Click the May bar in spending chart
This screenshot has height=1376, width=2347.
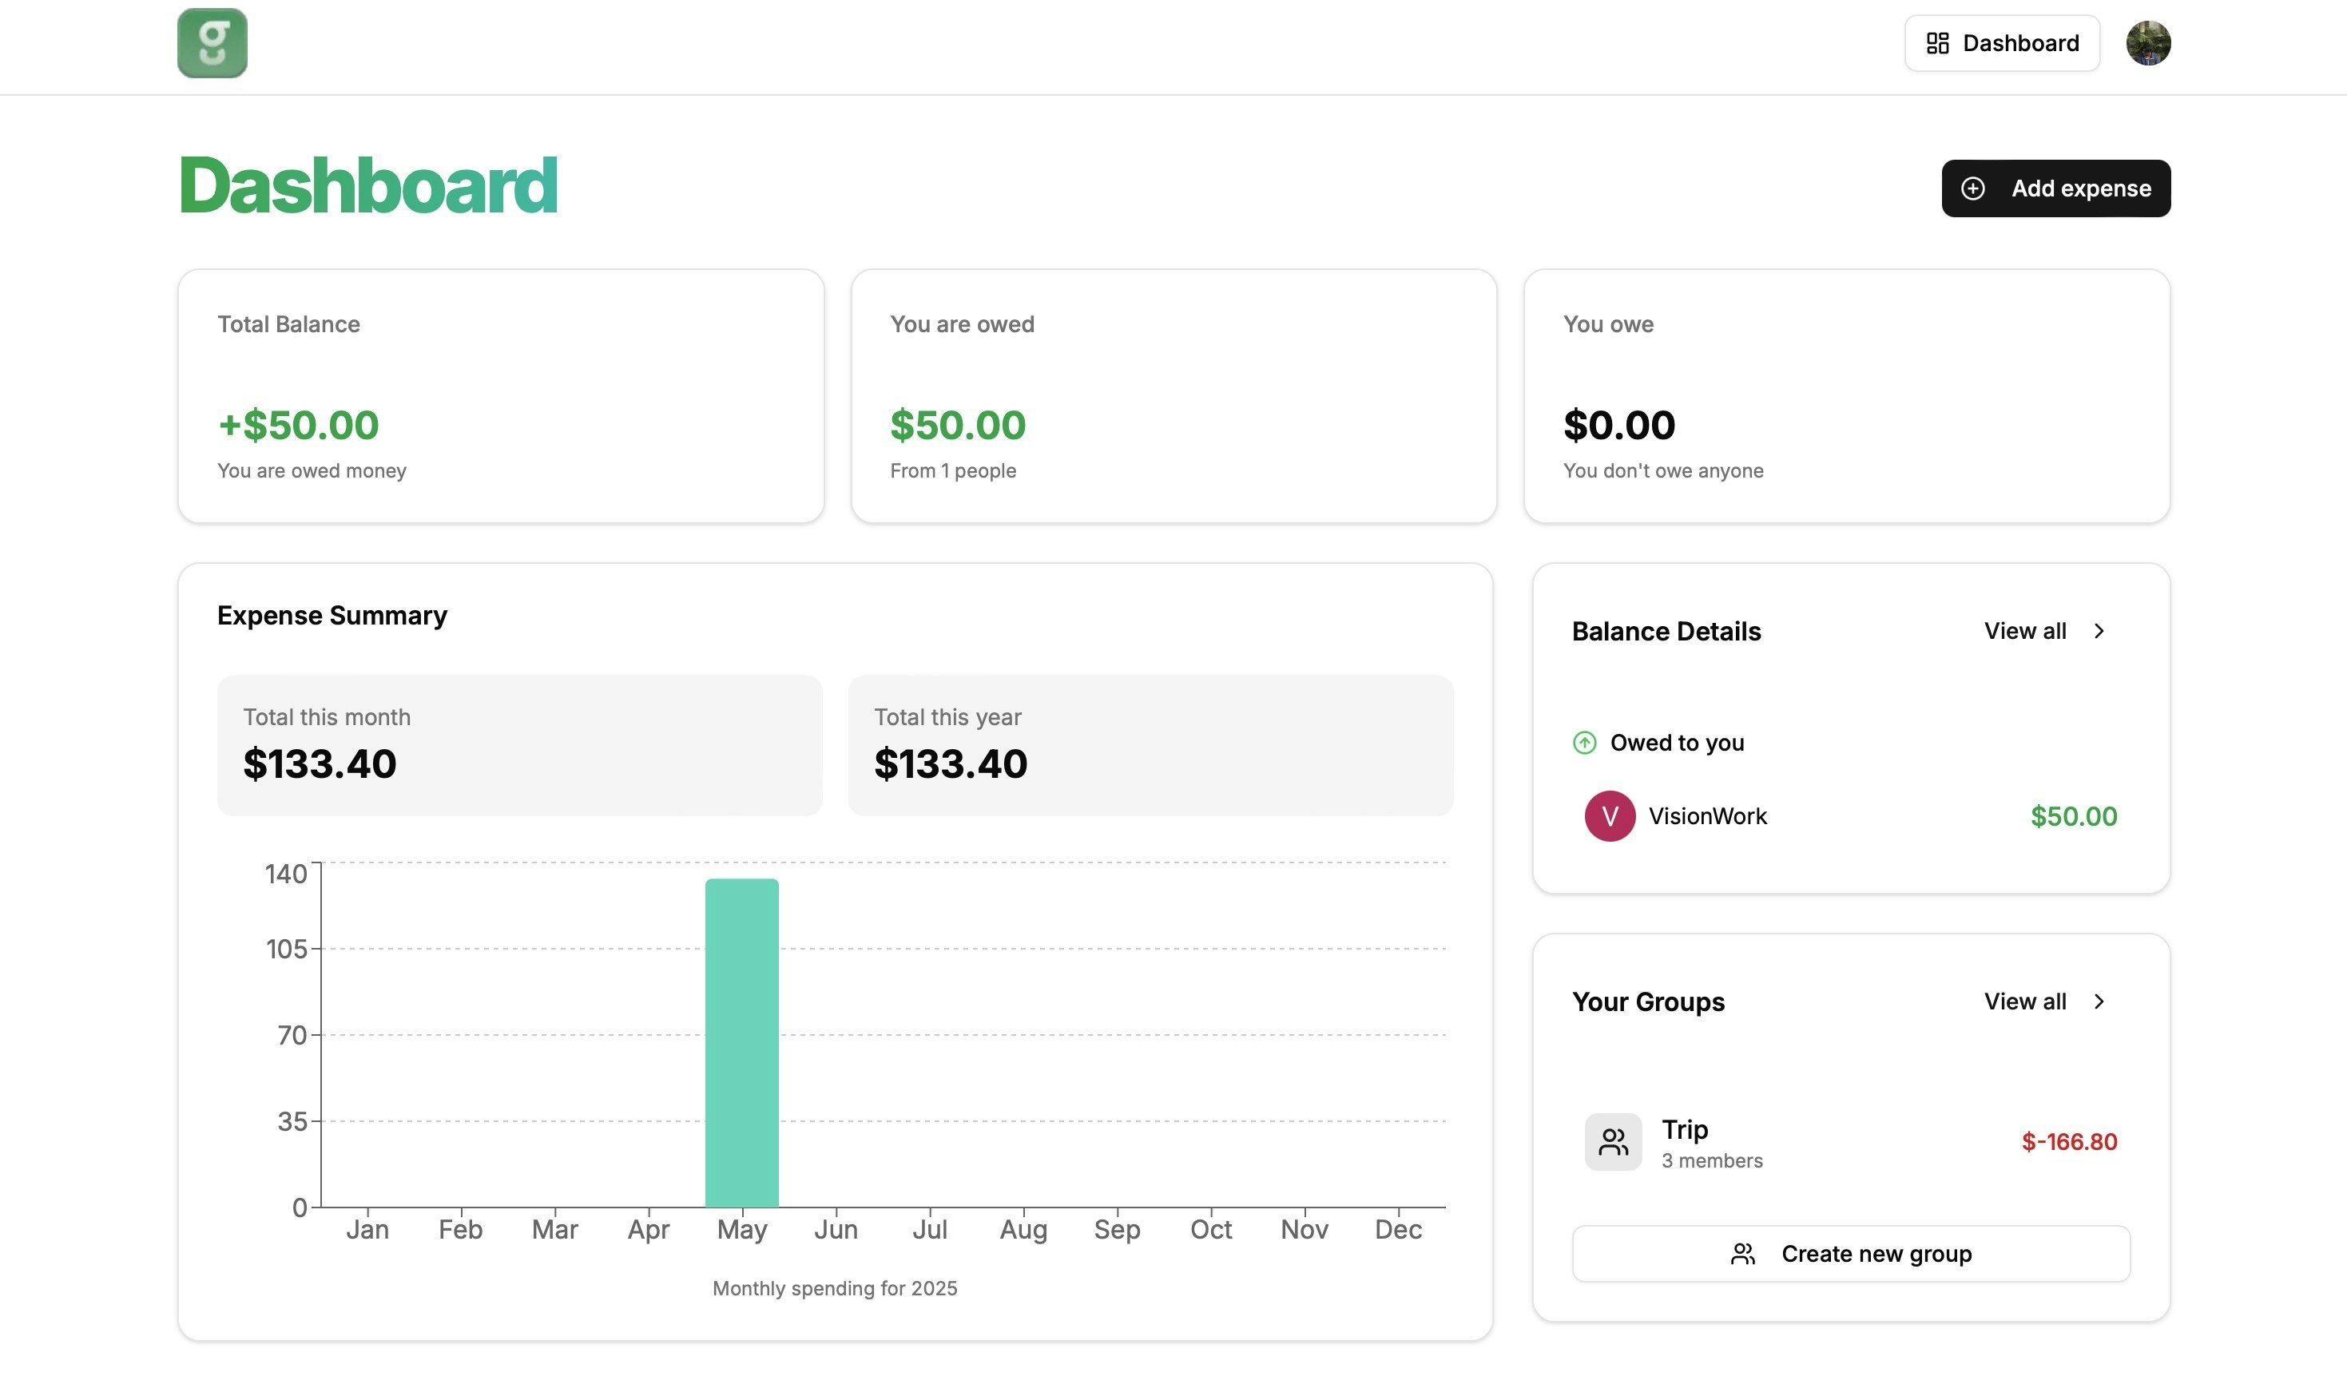click(x=741, y=1043)
